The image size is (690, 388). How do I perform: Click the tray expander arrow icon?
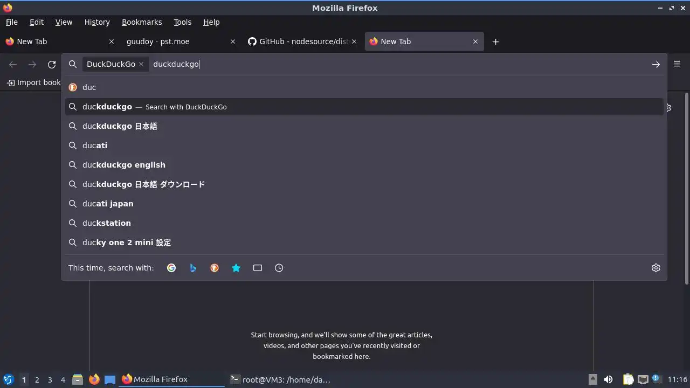[x=592, y=379]
